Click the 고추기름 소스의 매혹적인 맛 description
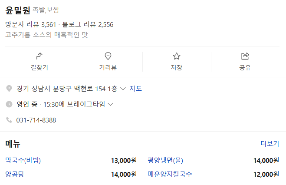The width and height of the screenshot is (286, 185). 46,35
